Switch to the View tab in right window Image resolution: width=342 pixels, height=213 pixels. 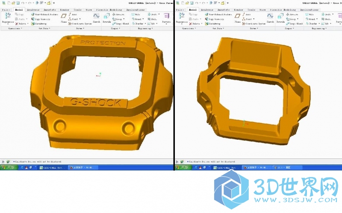coord(262,10)
